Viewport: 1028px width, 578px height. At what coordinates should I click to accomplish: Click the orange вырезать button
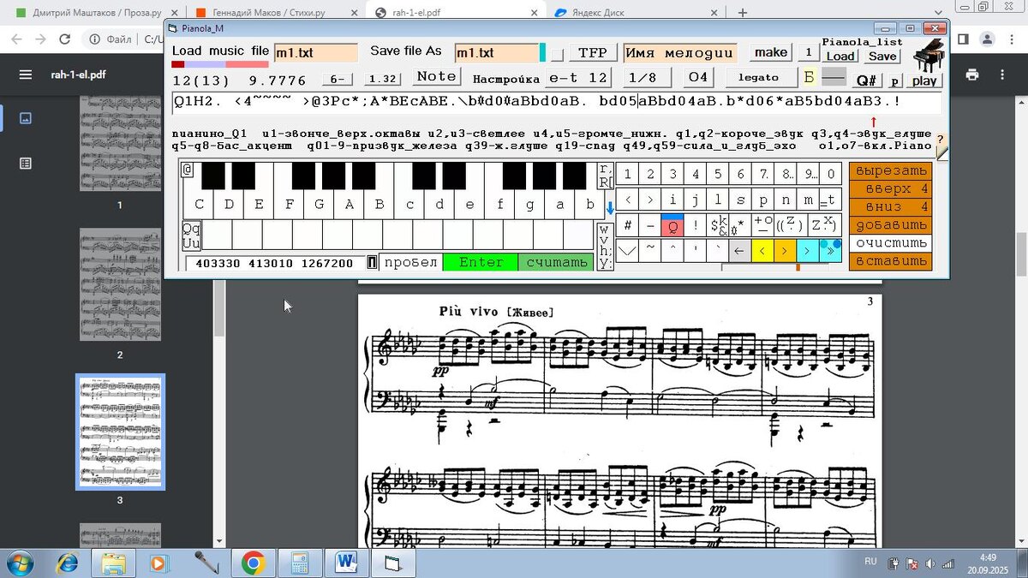pos(891,170)
